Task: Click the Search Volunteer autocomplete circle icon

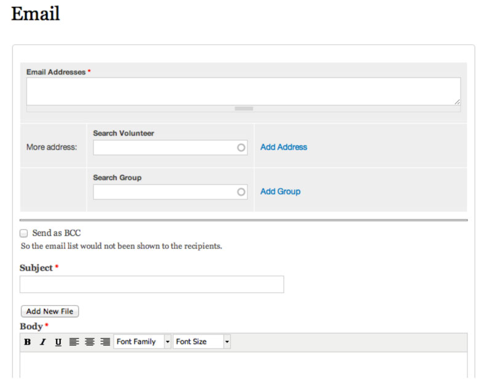Action: tap(241, 148)
